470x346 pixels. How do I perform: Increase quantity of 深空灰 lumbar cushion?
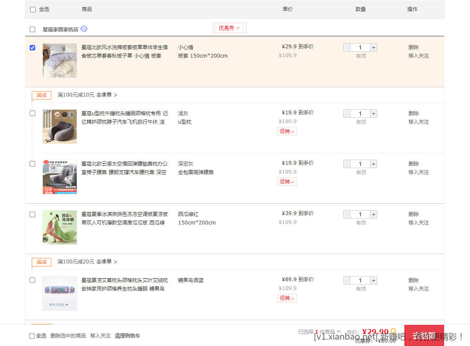373,164
